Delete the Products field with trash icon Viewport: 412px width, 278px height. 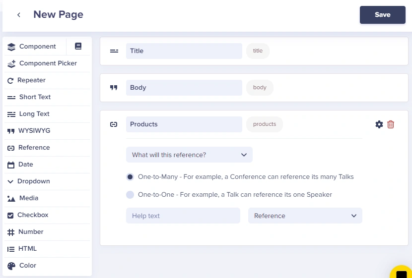pos(391,124)
